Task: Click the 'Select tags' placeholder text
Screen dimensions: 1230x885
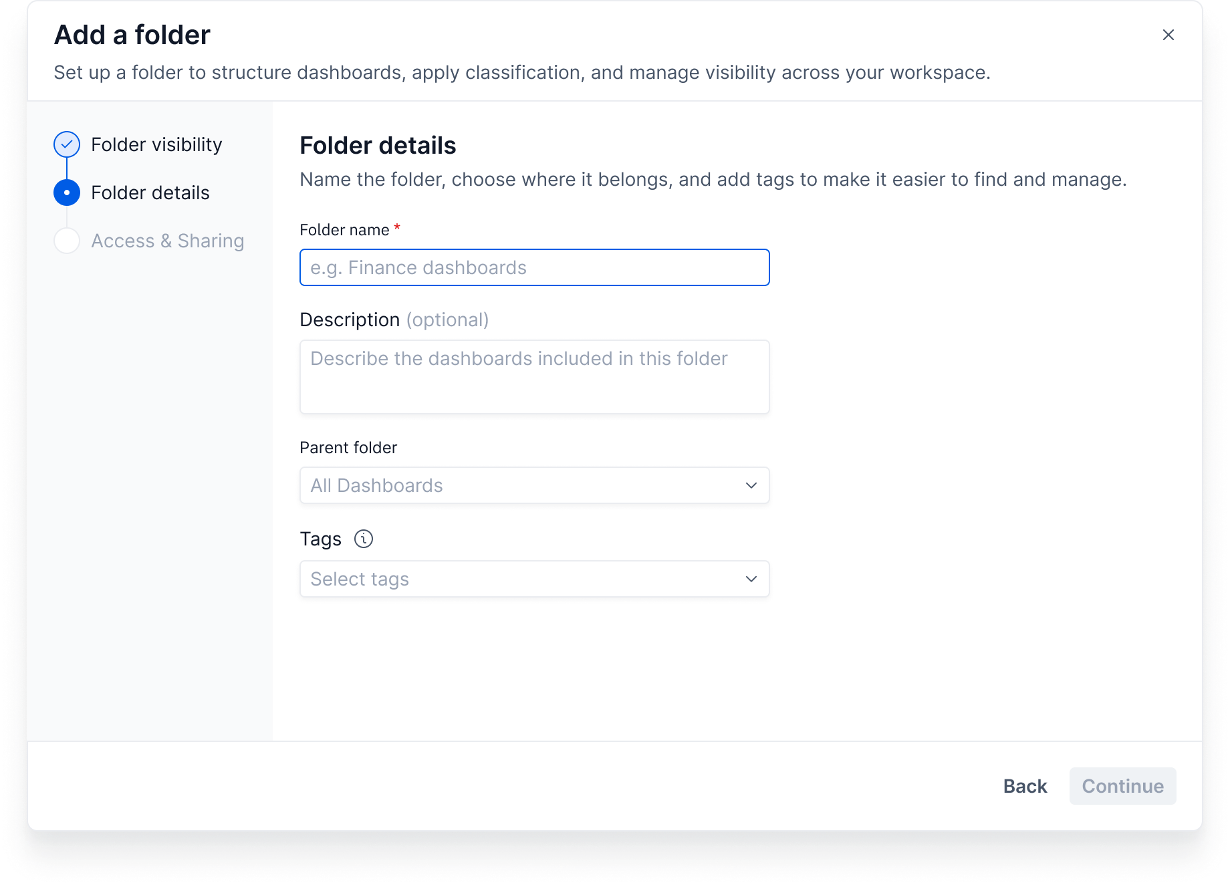Action: [360, 579]
